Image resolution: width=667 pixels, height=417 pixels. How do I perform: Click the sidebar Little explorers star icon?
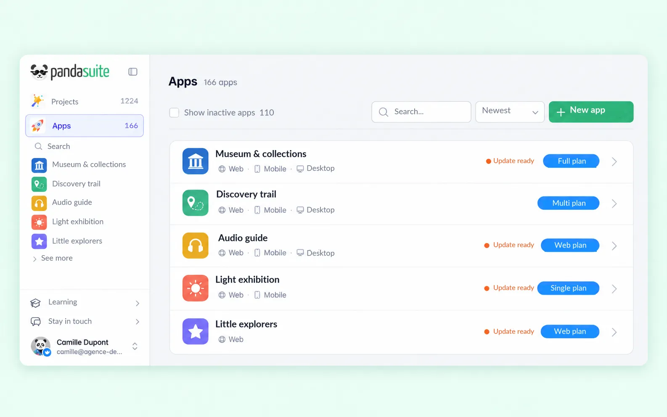click(39, 241)
